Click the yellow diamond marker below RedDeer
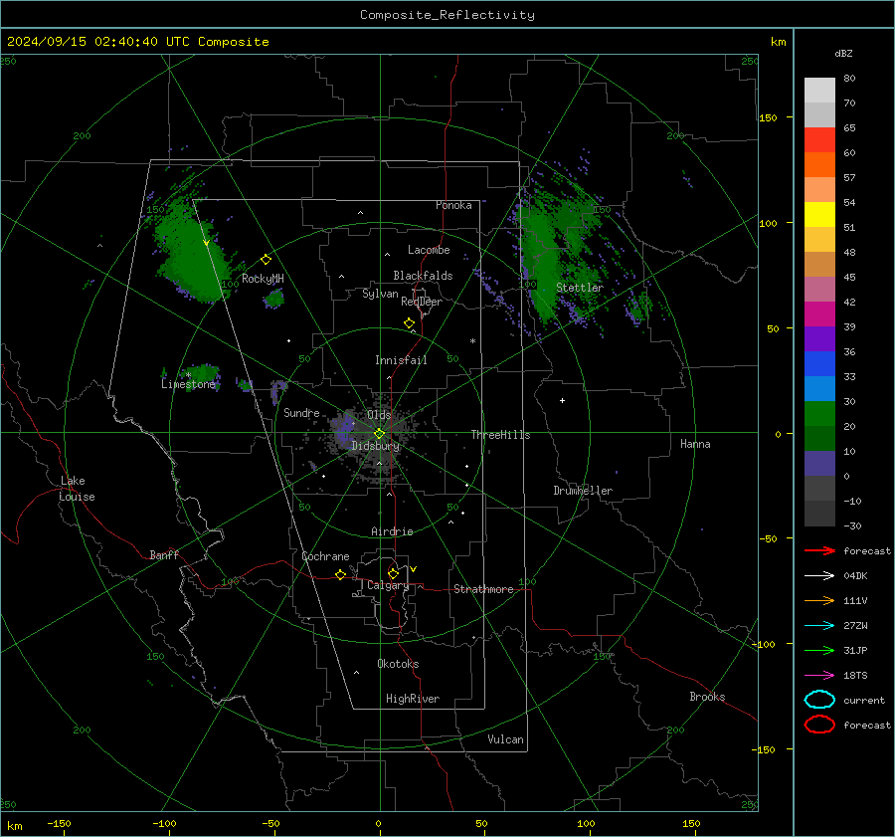The width and height of the screenshot is (895, 837). click(x=409, y=323)
